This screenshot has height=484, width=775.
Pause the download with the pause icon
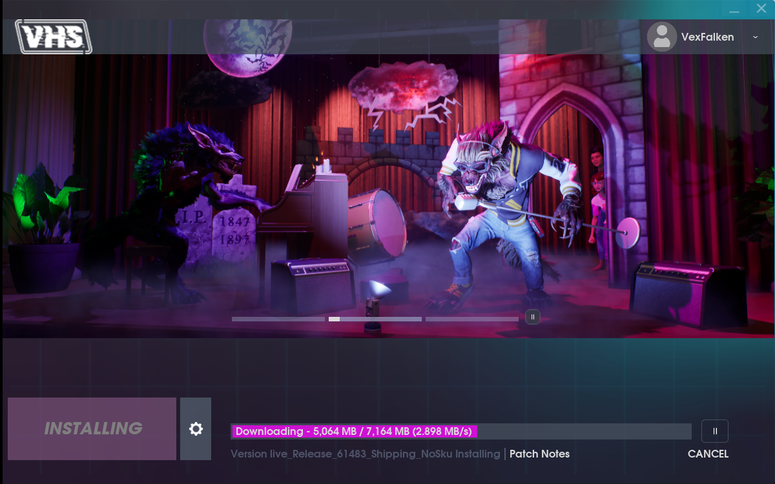tap(714, 431)
